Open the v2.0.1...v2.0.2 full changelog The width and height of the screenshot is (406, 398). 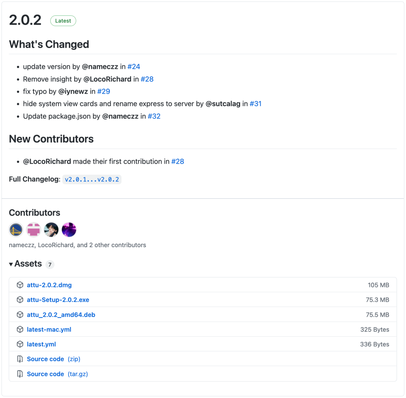tap(92, 179)
